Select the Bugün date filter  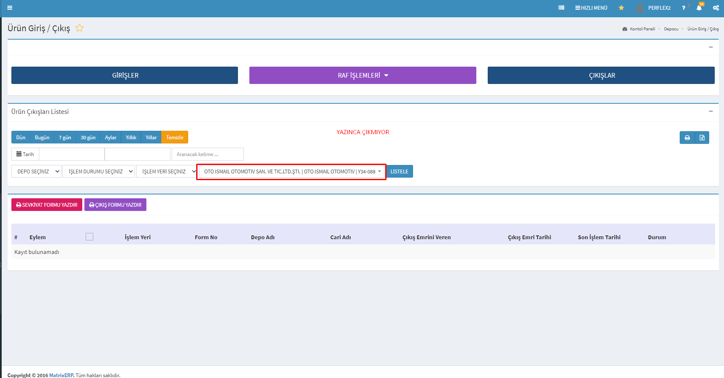point(42,138)
